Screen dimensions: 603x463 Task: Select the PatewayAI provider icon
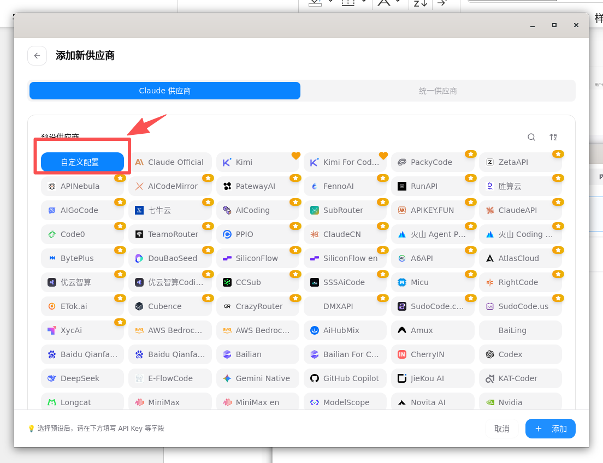(227, 186)
